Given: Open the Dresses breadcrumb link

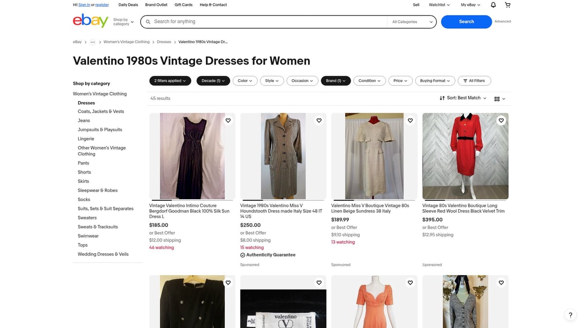Looking at the screenshot, I should pos(164,42).
